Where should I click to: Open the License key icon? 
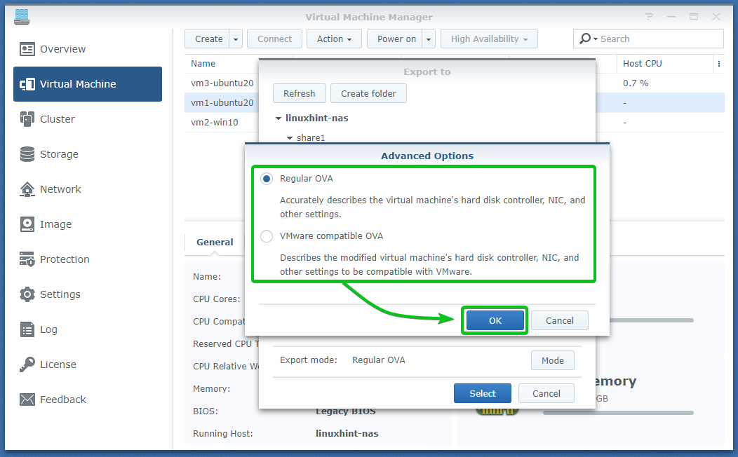point(27,364)
